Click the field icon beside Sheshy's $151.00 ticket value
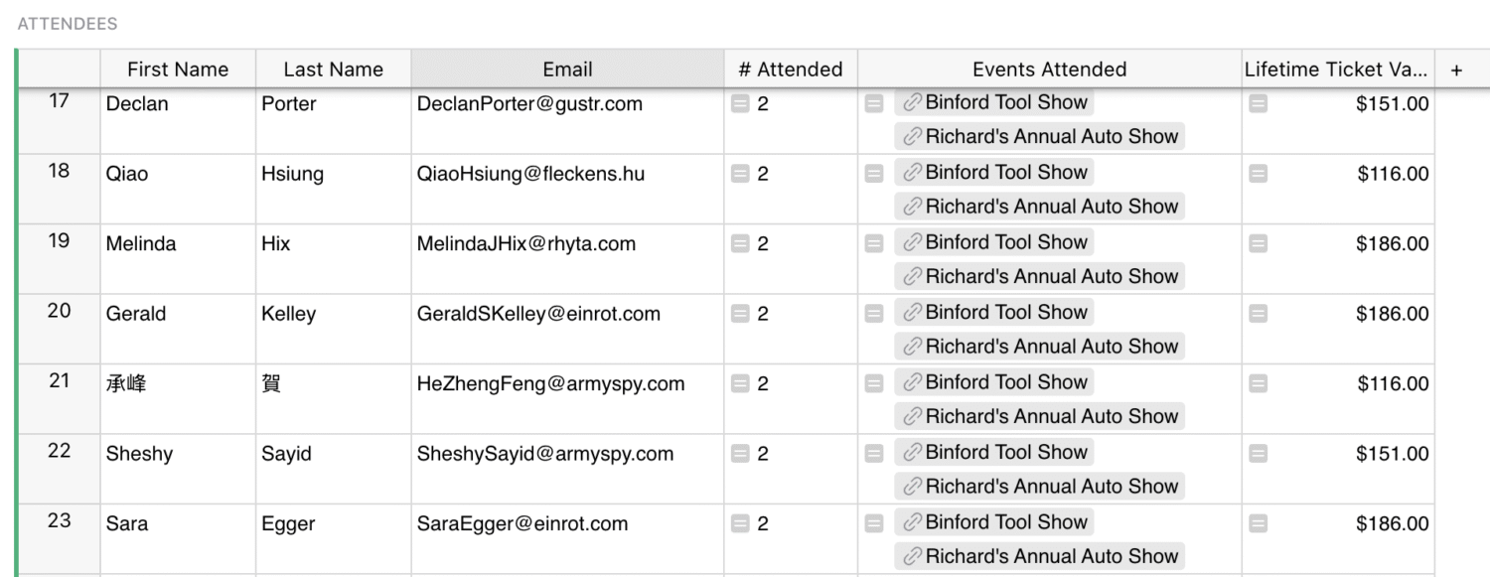Image resolution: width=1490 pixels, height=577 pixels. click(1258, 454)
